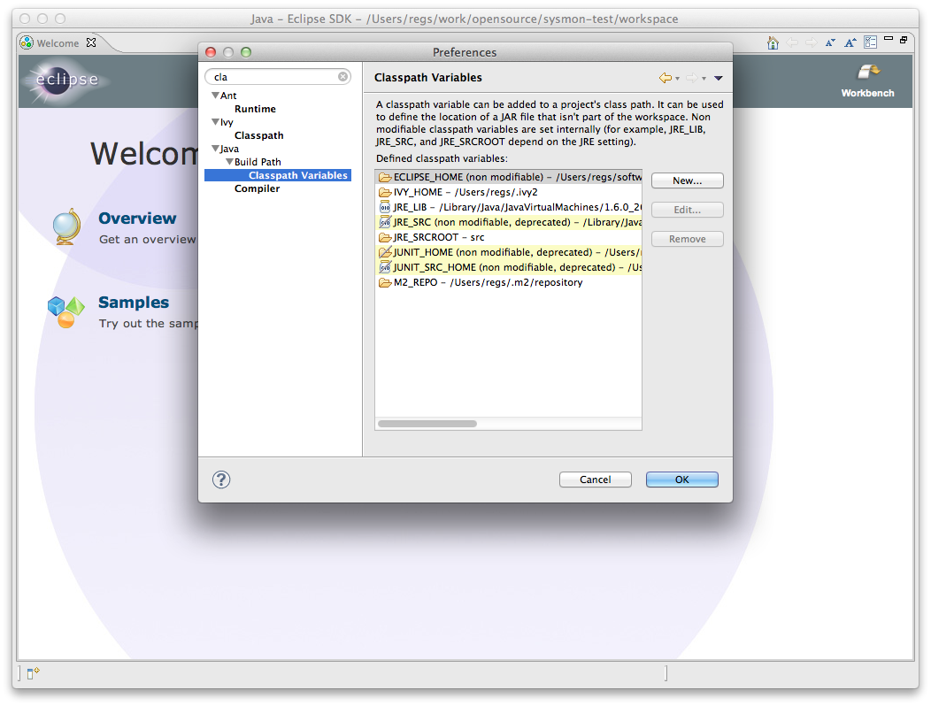Click the Remove button
Screen dimensions: 931x706
coord(687,239)
